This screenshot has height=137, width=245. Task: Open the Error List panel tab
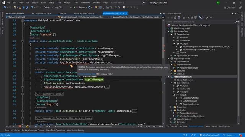click(x=9, y=130)
